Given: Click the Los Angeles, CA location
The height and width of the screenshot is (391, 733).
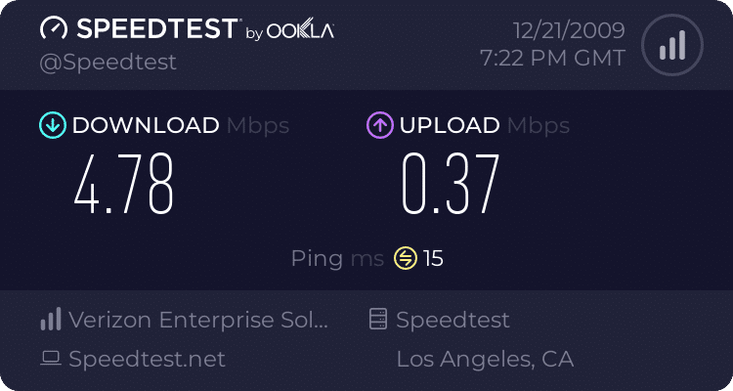Looking at the screenshot, I should tap(485, 359).
